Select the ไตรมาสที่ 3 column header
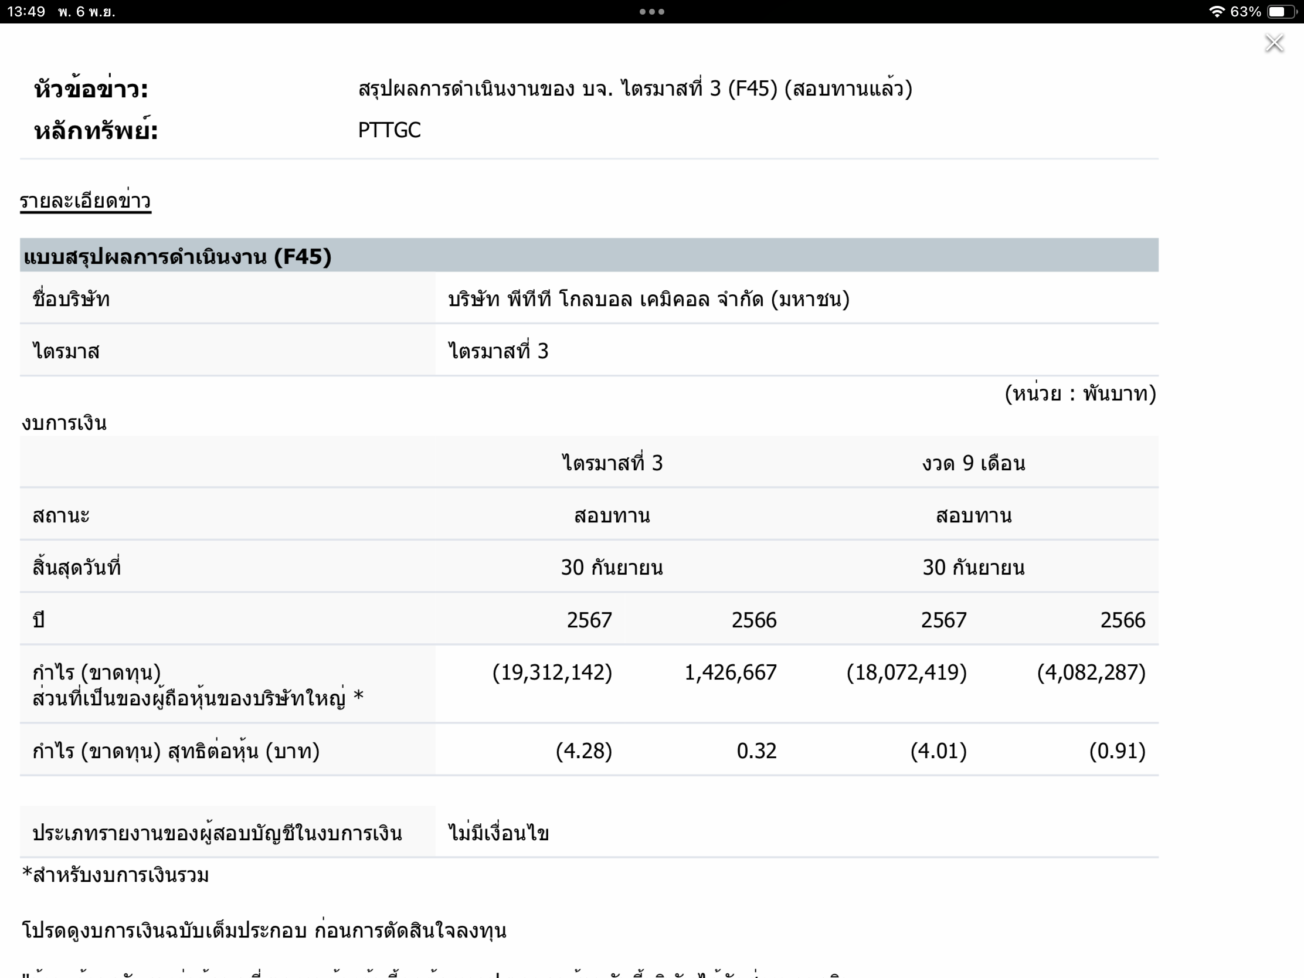Screen dimensions: 1304x978 coord(612,463)
